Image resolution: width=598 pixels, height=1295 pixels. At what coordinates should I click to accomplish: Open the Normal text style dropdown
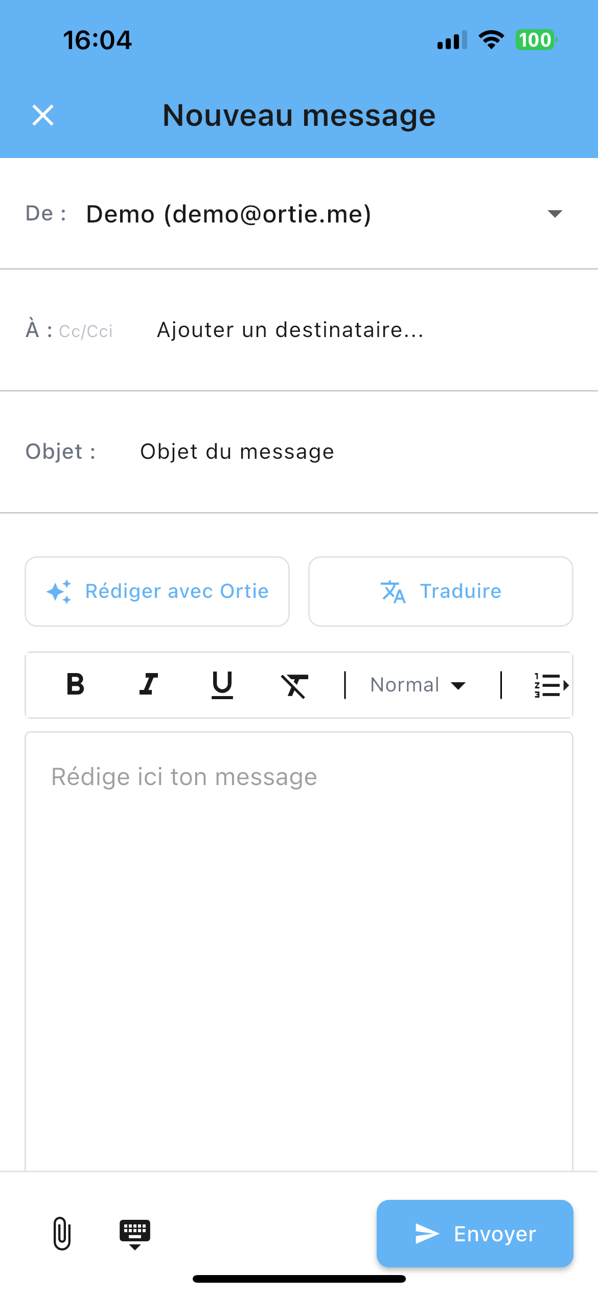[x=418, y=685]
